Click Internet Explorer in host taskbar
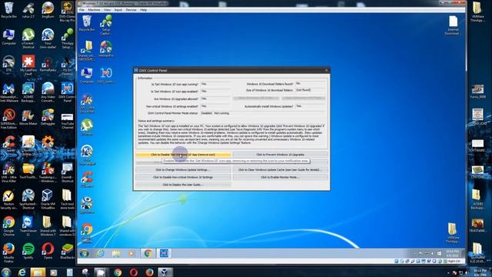 (x=22, y=272)
